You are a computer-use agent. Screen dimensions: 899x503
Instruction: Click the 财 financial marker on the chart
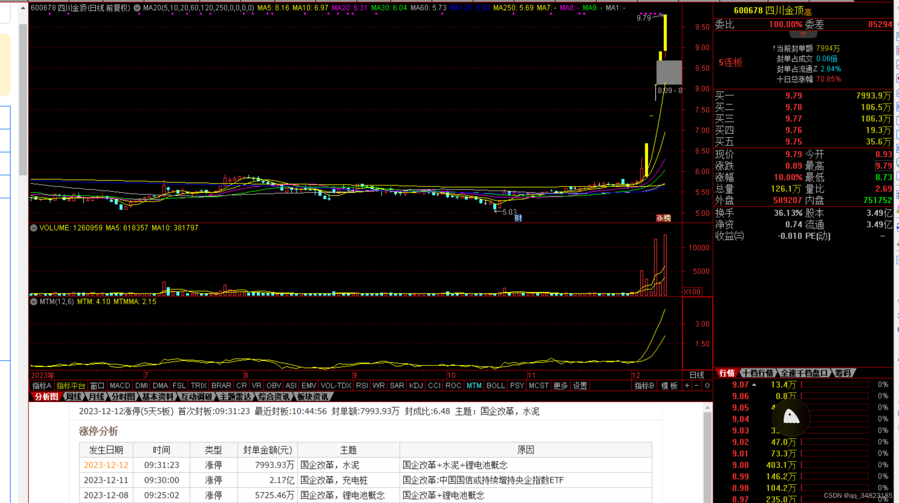pos(518,218)
